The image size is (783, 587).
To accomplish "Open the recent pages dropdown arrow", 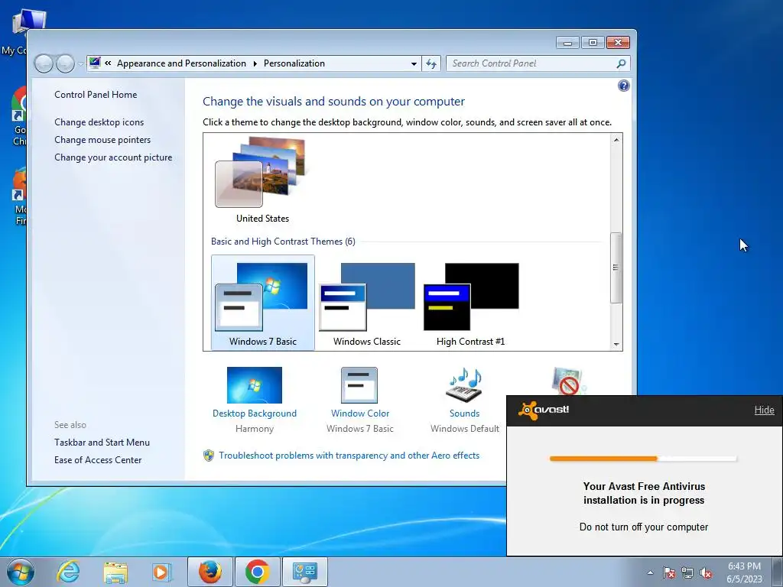I will click(80, 64).
